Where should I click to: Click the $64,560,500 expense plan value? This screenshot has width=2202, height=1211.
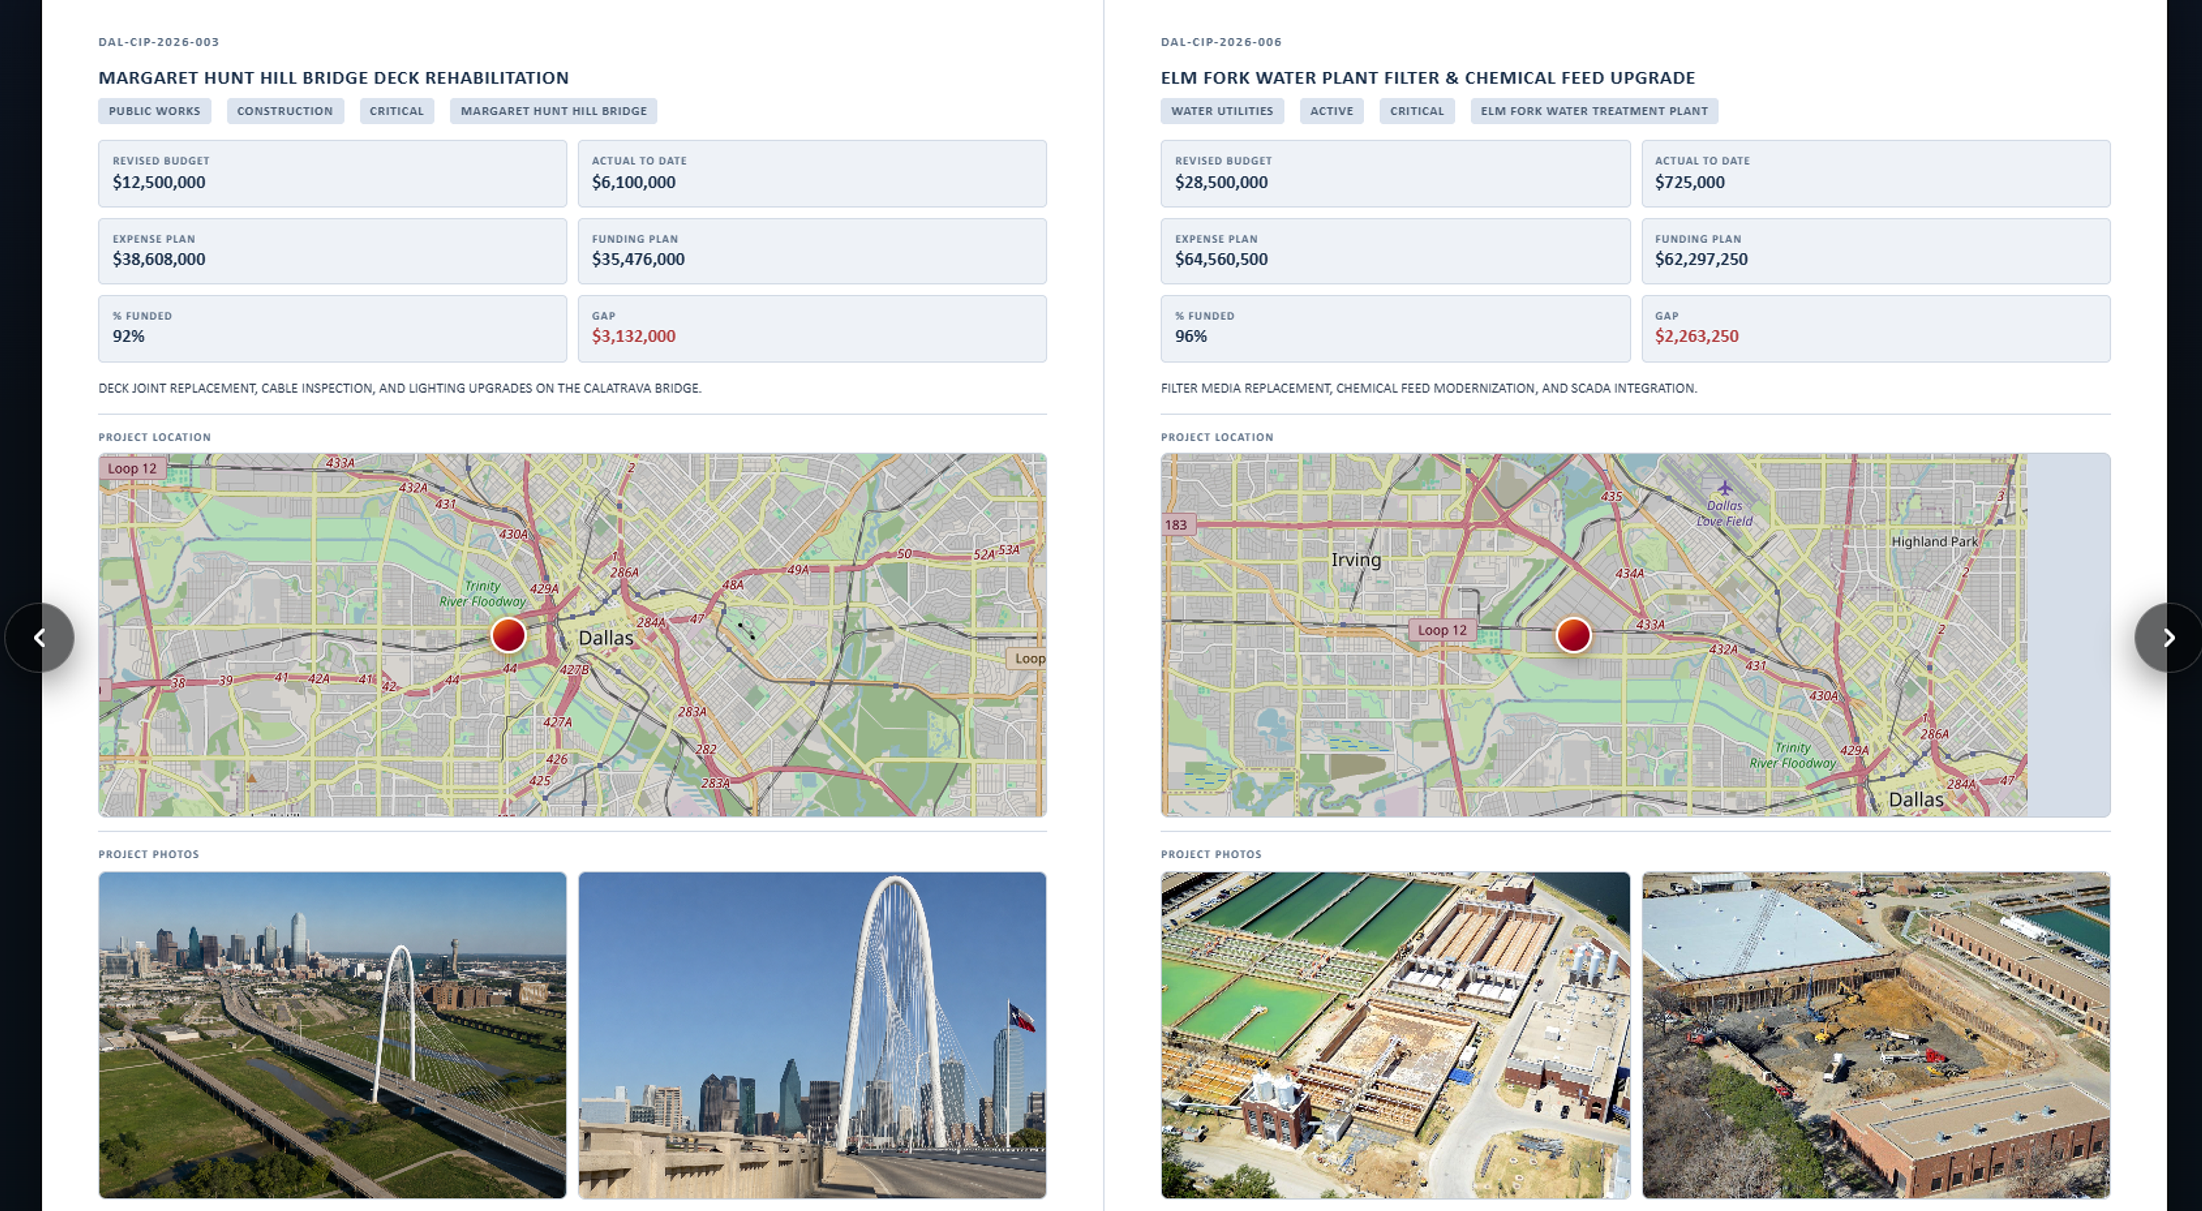[1221, 259]
